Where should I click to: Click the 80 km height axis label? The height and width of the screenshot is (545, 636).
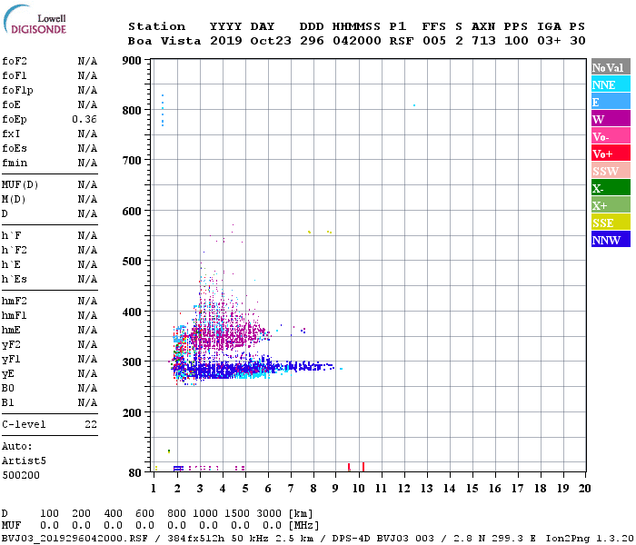pyautogui.click(x=135, y=473)
